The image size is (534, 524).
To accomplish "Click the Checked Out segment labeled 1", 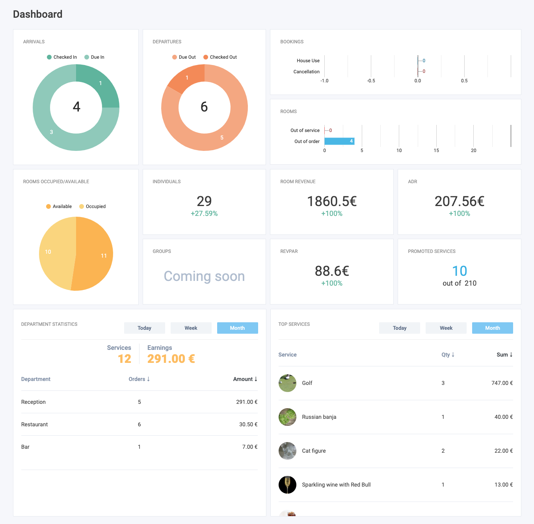I will click(x=187, y=78).
